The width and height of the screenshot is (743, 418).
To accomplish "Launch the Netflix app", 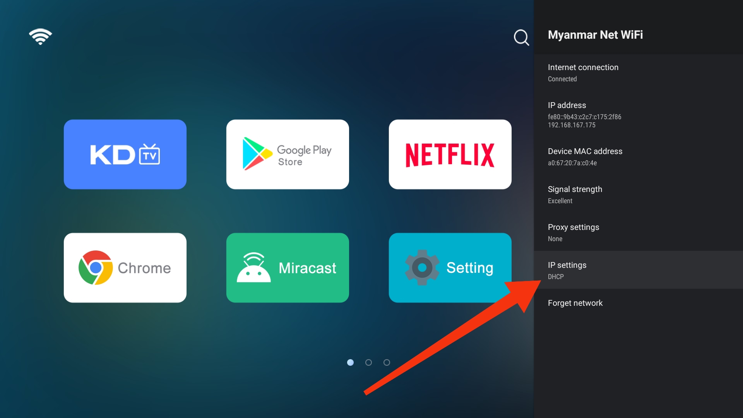I will (450, 154).
